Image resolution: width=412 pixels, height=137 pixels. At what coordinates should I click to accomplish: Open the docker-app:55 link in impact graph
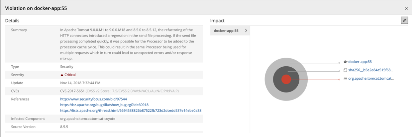360,62
